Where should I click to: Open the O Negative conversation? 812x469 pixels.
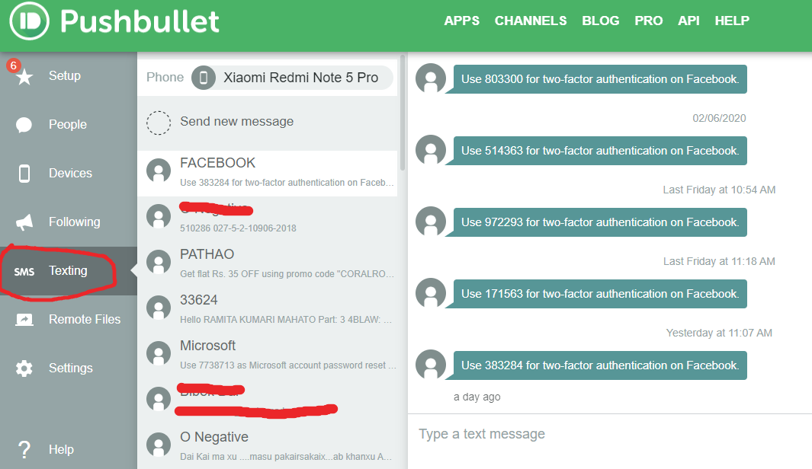click(x=267, y=446)
